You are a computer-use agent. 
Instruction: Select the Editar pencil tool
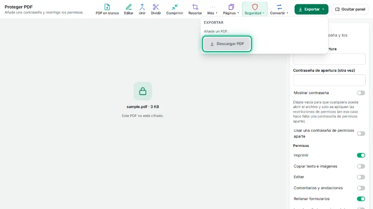pos(128,9)
